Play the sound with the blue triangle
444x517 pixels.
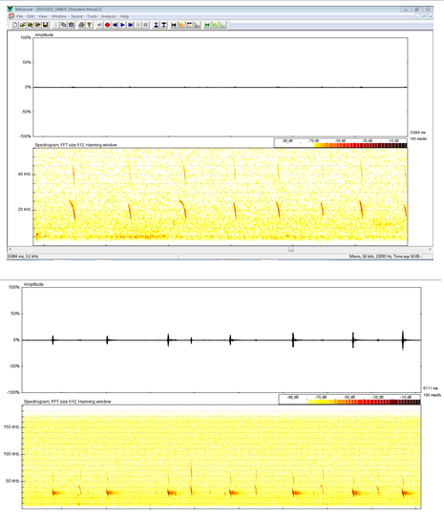coord(122,25)
